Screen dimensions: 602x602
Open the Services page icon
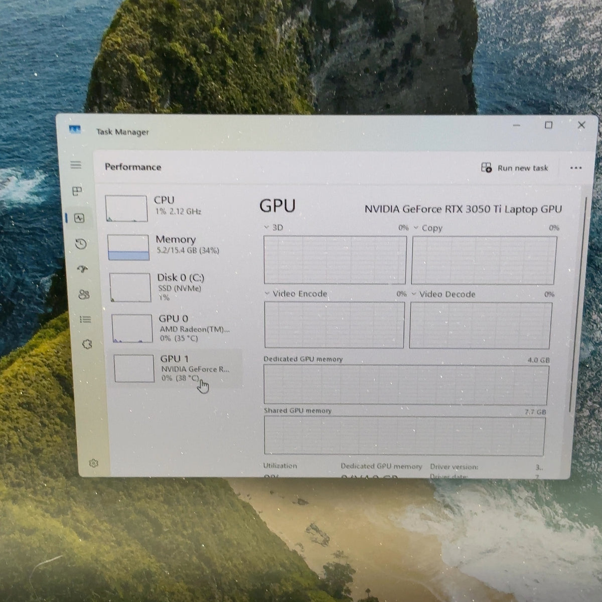pyautogui.click(x=87, y=344)
